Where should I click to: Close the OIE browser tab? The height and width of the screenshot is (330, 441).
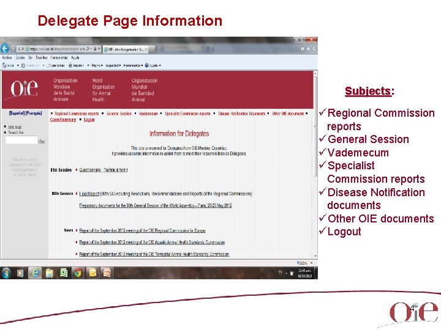click(x=146, y=49)
